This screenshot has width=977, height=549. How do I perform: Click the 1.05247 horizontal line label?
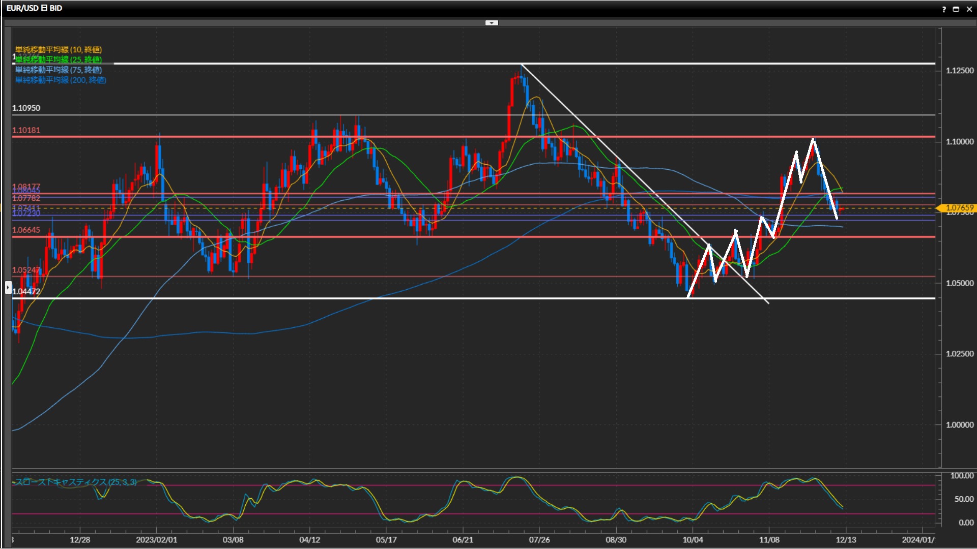[26, 270]
